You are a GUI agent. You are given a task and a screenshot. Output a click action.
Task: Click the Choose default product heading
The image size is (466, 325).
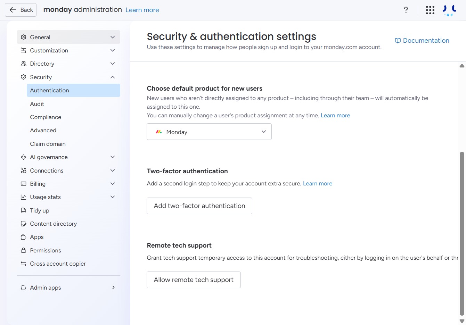[x=204, y=88]
